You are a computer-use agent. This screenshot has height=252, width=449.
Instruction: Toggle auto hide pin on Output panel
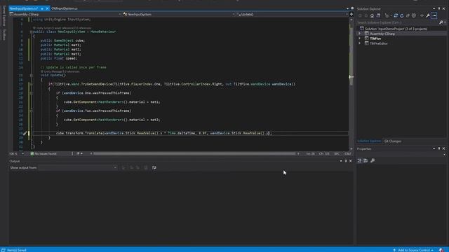click(346, 161)
